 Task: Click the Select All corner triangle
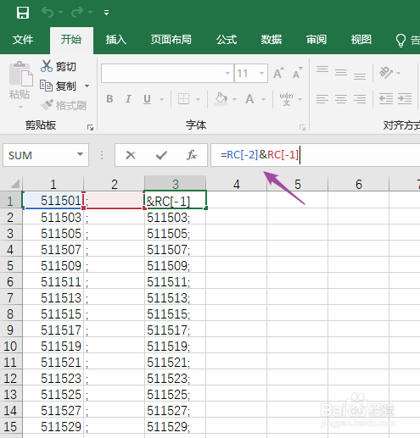coord(15,184)
